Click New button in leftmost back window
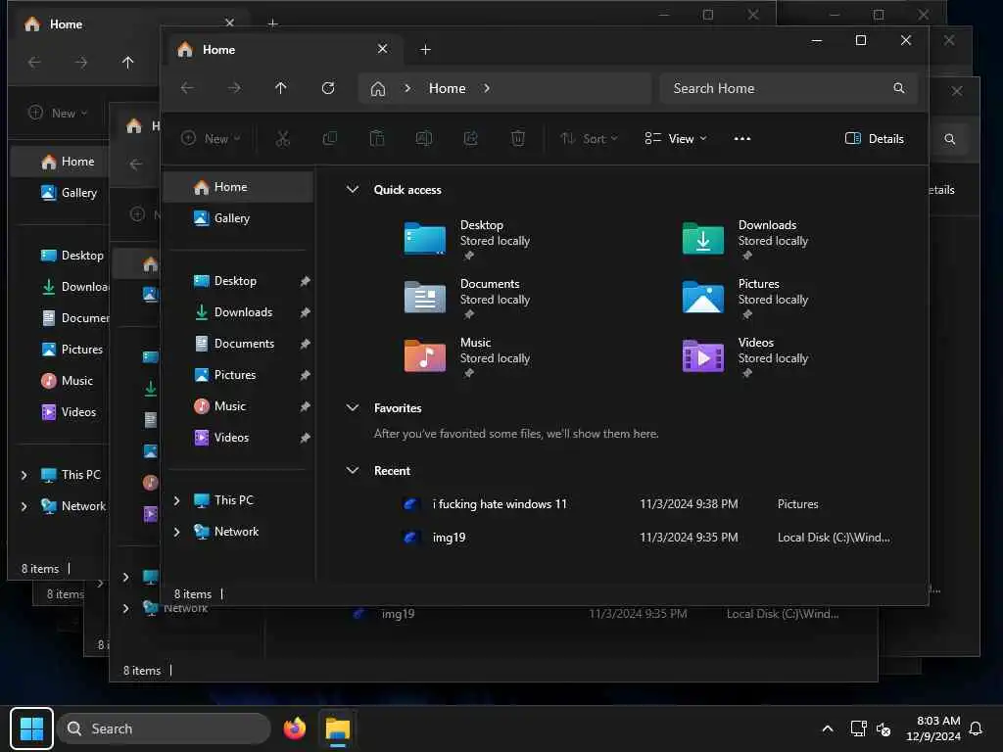 (x=58, y=114)
